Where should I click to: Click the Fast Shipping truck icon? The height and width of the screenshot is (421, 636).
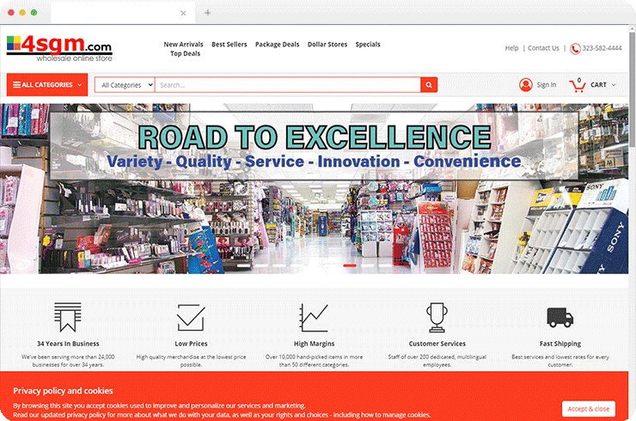560,317
